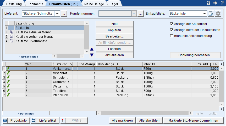Click Markierte Std.-Menge übernehmen button
The width and height of the screenshot is (226, 126).
193,121
